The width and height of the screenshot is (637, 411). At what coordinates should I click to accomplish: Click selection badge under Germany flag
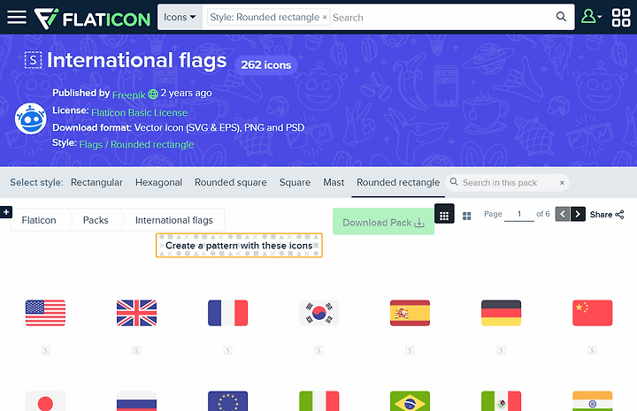(501, 350)
